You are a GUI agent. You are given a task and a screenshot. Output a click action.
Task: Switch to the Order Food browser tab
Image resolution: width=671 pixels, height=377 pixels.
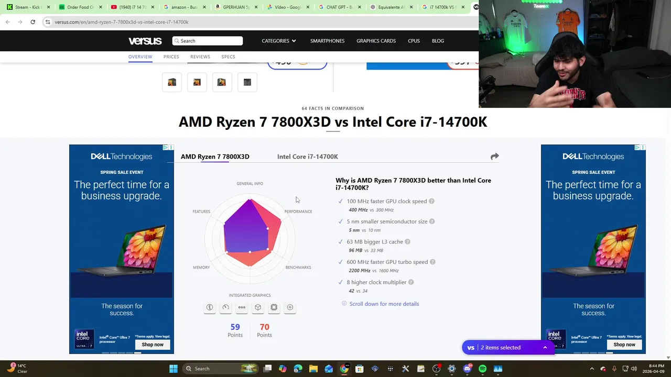(x=80, y=7)
